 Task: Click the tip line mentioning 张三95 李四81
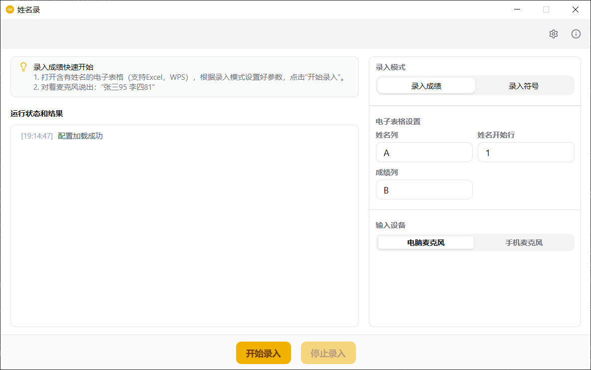click(x=94, y=87)
